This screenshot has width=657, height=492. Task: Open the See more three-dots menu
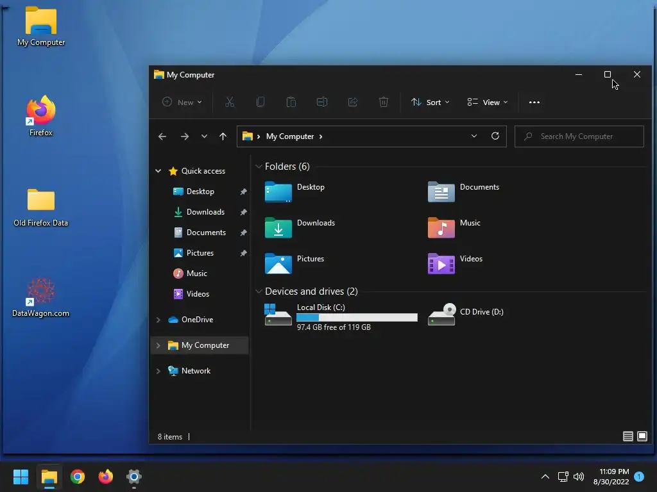click(534, 102)
